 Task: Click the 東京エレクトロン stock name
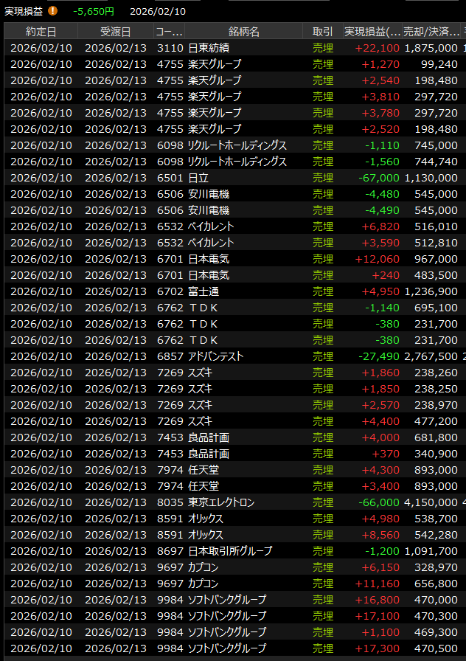[x=221, y=502]
